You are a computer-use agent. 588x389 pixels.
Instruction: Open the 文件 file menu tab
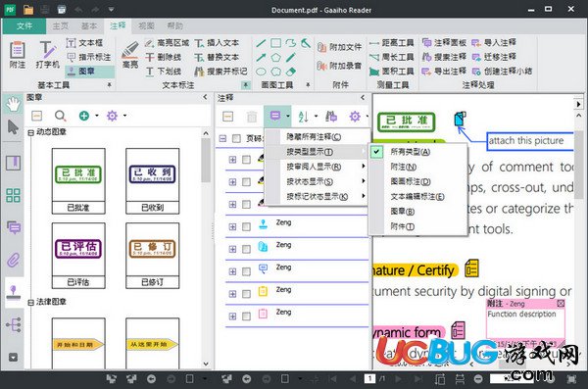tap(24, 25)
